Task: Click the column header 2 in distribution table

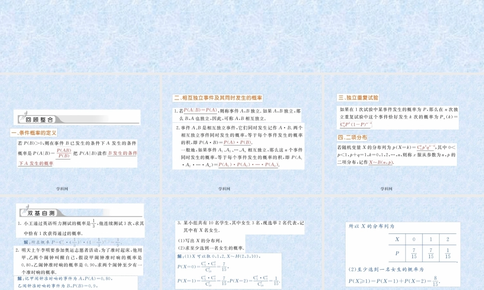Action: (448, 239)
